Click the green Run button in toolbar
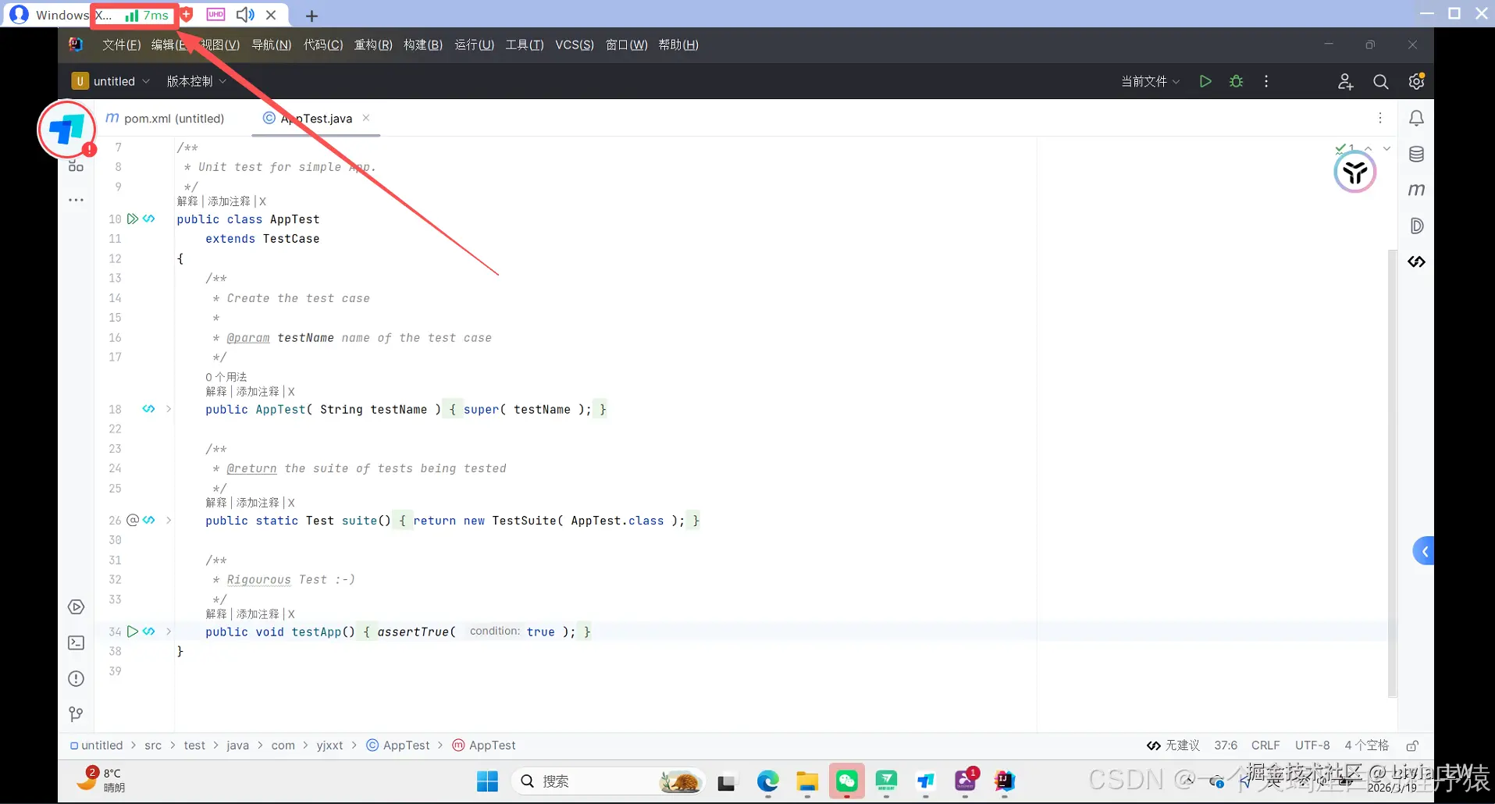This screenshot has height=804, width=1495. [1205, 81]
